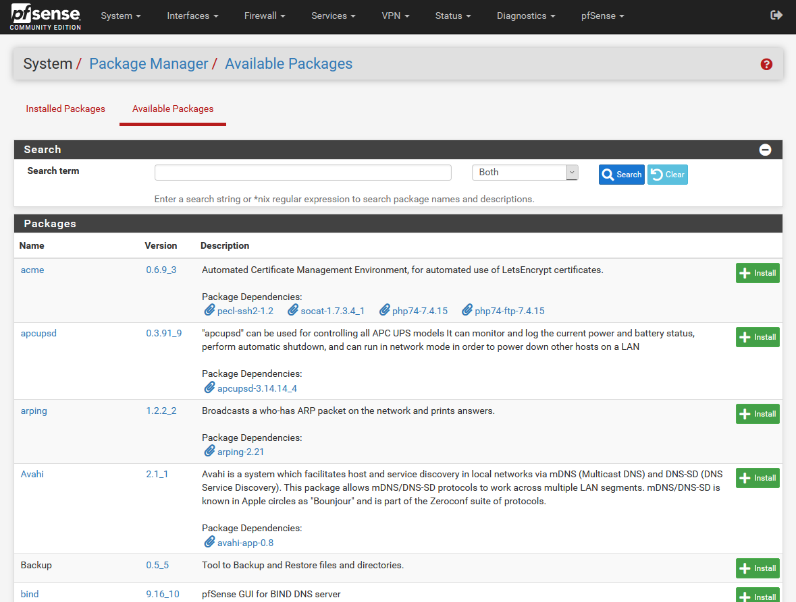Open the pfSense menu
This screenshot has width=796, height=602.
click(603, 16)
